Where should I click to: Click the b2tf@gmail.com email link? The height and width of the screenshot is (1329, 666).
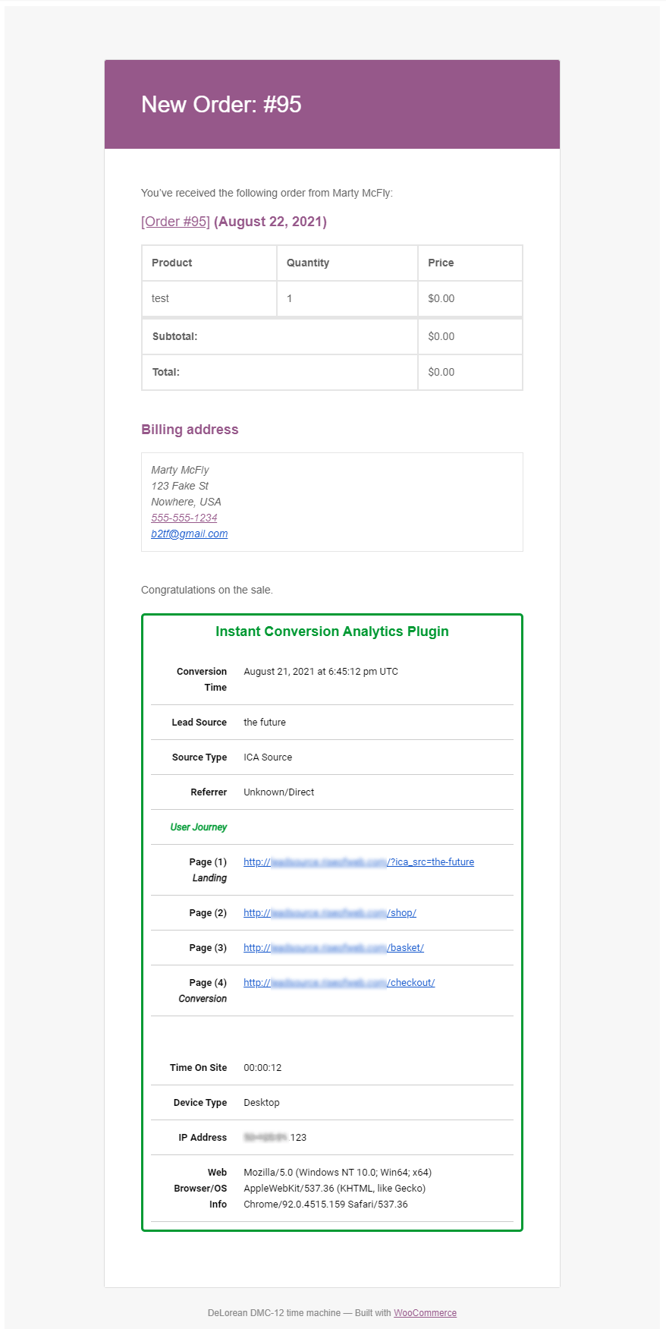(x=190, y=534)
